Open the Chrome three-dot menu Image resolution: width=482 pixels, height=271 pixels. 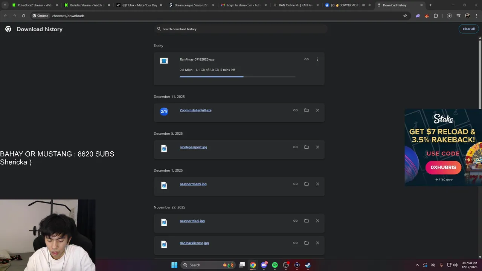(476, 16)
